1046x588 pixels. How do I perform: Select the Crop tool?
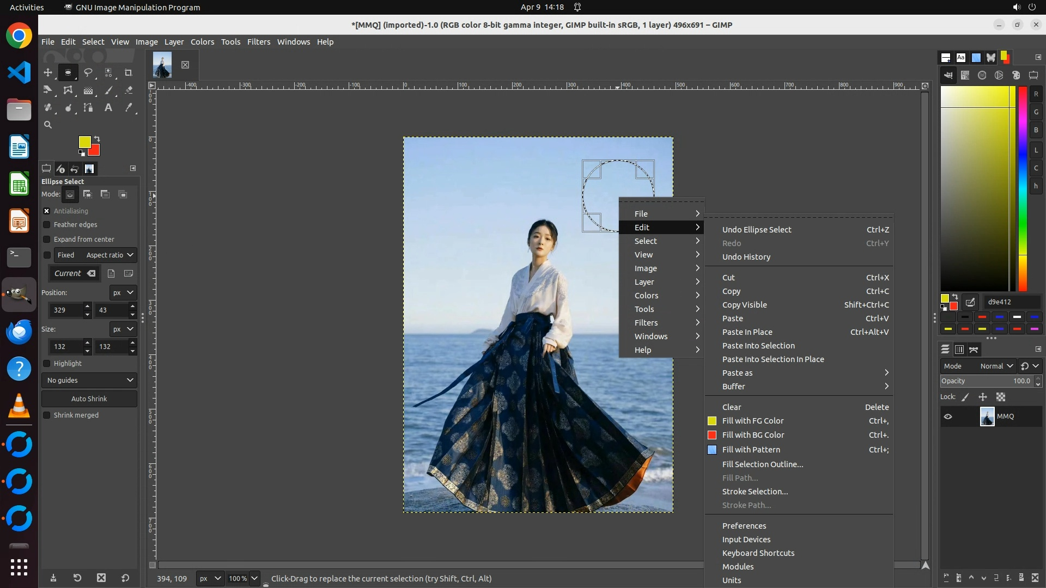pyautogui.click(x=129, y=72)
